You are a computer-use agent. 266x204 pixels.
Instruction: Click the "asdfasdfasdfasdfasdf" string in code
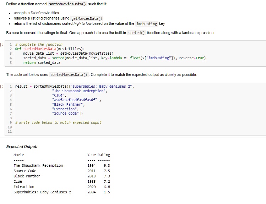pos(75,100)
